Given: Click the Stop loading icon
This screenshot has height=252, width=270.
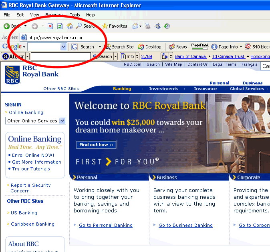Looking at the screenshot, I should pyautogui.click(x=50, y=26).
